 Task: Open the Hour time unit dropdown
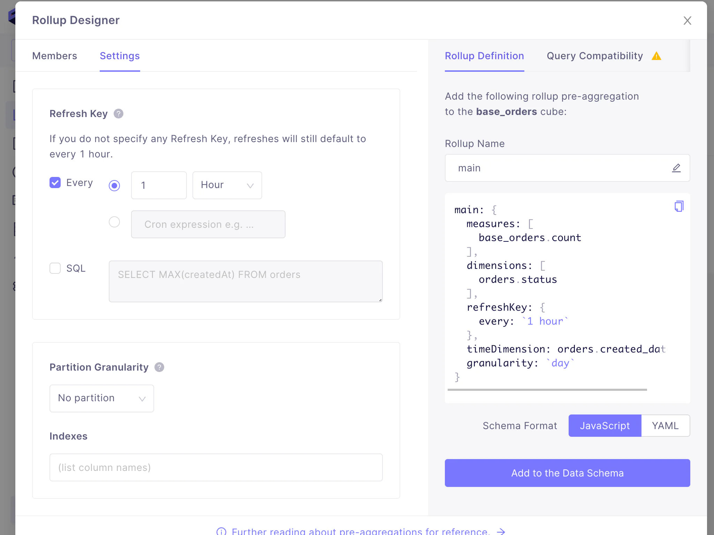[227, 185]
